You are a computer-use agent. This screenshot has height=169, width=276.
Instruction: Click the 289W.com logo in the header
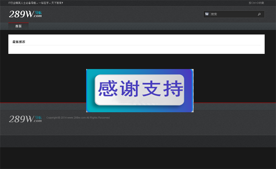tap(25, 14)
